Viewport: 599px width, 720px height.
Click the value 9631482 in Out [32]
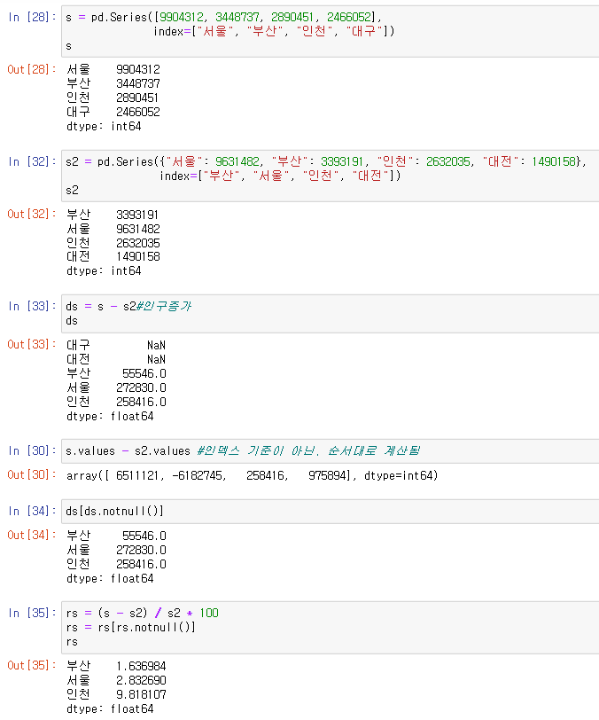point(138,229)
